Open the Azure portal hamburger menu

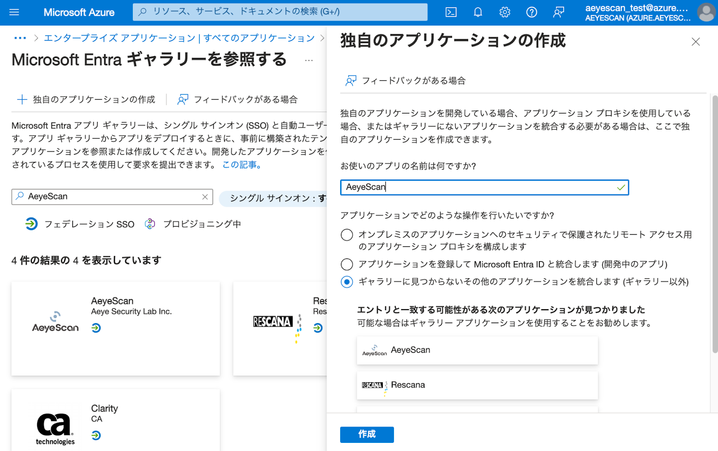(14, 12)
